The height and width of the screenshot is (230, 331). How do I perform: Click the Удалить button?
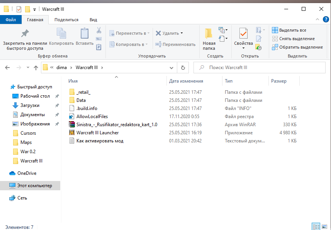coord(167,33)
